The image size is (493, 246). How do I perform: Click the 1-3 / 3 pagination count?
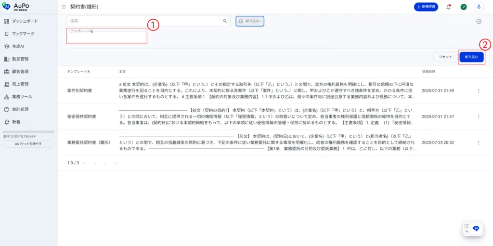coord(73,163)
